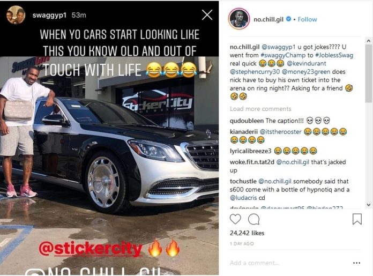
Task: Open the swaggyp1 story avatar
Action: click(x=16, y=15)
